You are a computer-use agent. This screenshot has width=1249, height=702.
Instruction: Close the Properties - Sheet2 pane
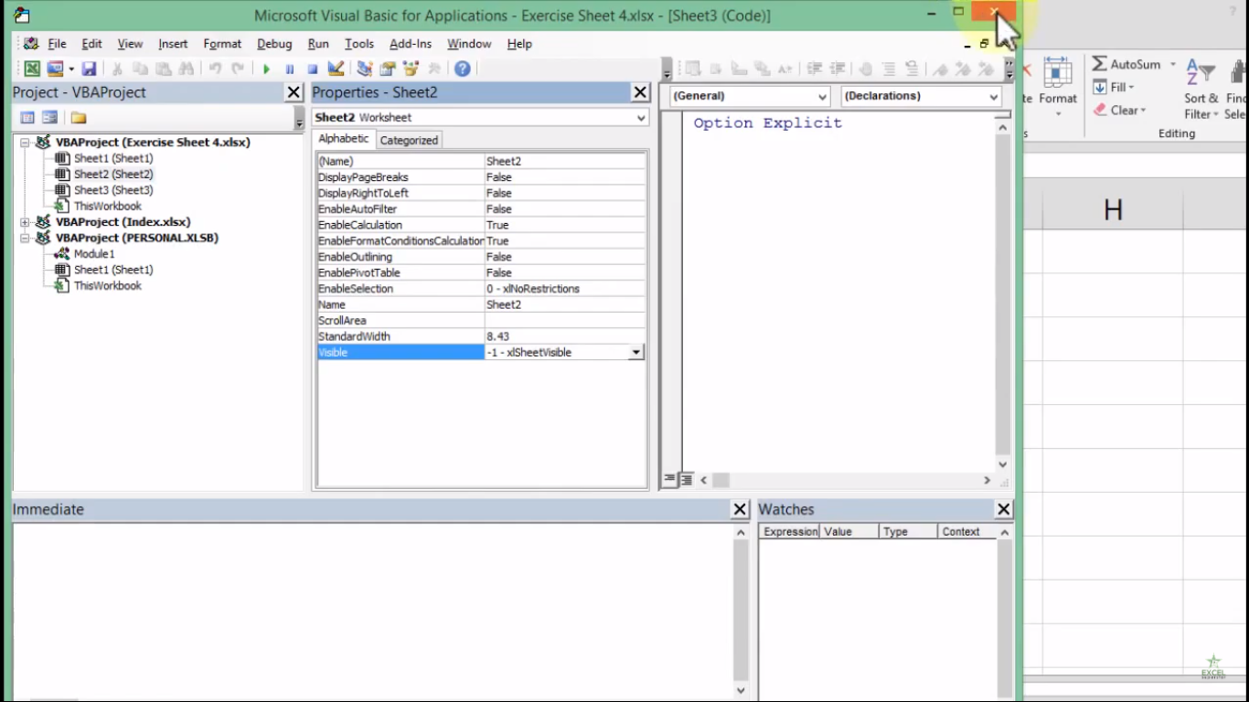pyautogui.click(x=640, y=92)
